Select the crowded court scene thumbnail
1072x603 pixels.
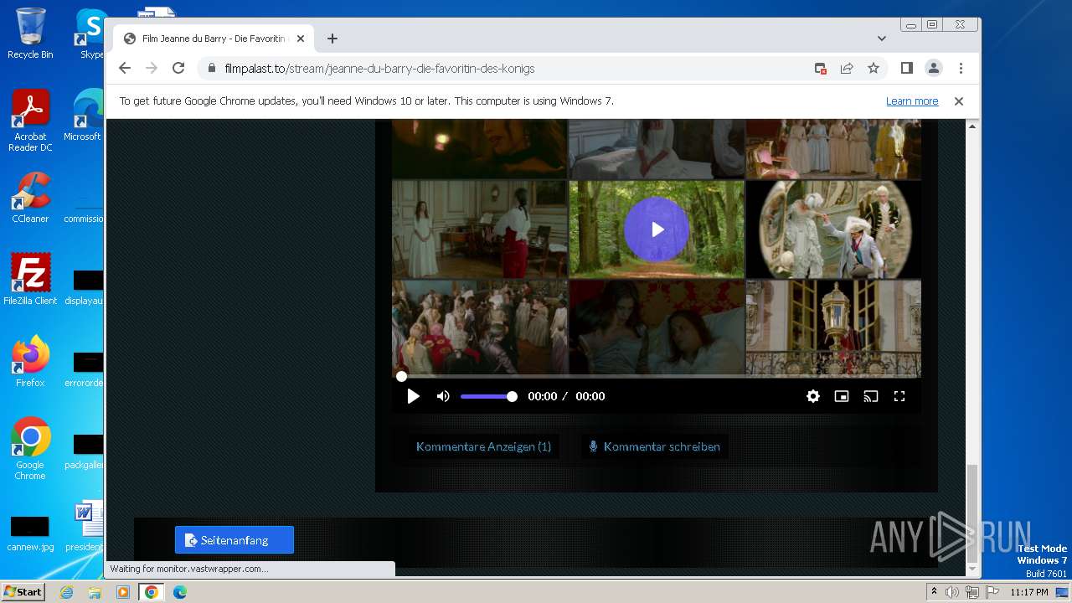coord(480,327)
